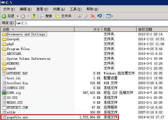168x120 pixels.
Task: Click the folder name WINDOWS
Action: (x=13, y=63)
